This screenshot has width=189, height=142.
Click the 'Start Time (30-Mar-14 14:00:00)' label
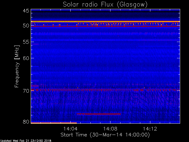(105, 135)
